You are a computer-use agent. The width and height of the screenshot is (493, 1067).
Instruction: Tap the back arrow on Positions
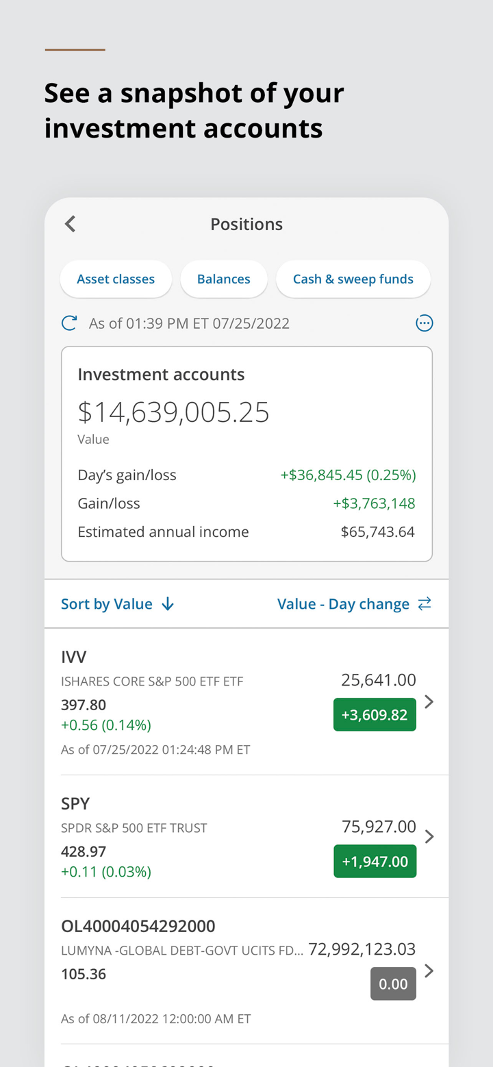pos(70,224)
